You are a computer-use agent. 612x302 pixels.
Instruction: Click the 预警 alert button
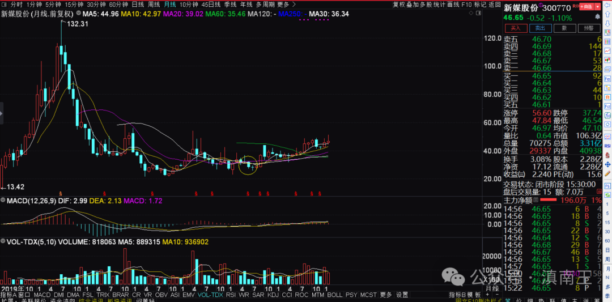tap(589, 28)
